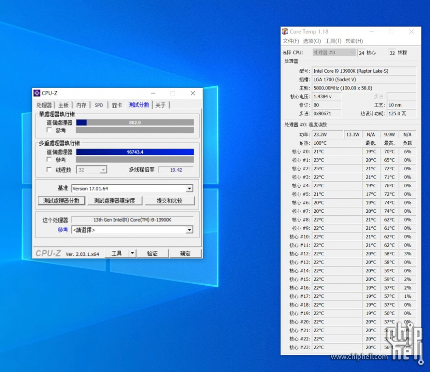This screenshot has height=372, width=430.
Task: Open the 处理器 #0 CPU selector in Core Temp
Action: [334, 52]
